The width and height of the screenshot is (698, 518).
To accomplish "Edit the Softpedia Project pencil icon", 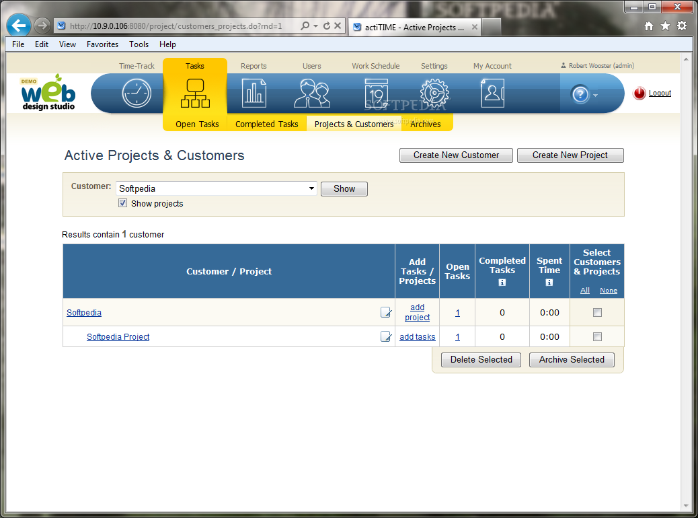I will click(386, 336).
